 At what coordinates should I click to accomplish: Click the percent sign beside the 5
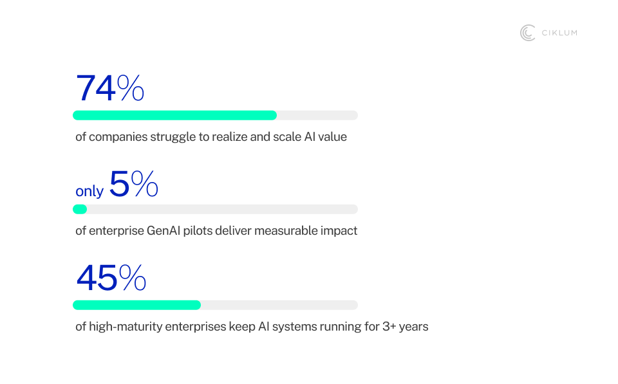(x=145, y=183)
